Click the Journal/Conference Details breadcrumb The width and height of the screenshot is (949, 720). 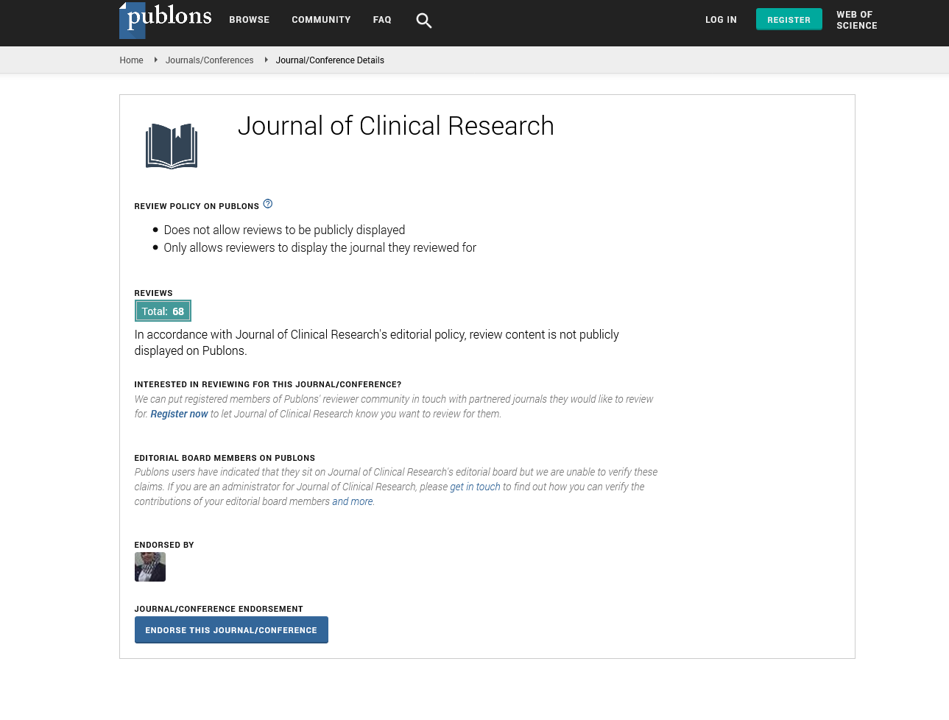tap(330, 60)
